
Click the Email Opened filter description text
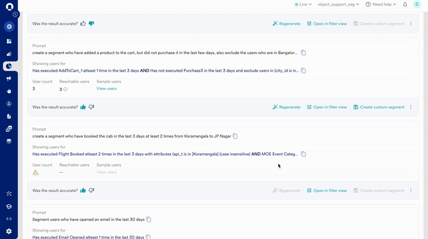88,237
